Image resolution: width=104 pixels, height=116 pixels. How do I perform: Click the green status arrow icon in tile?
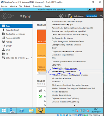(40, 96)
